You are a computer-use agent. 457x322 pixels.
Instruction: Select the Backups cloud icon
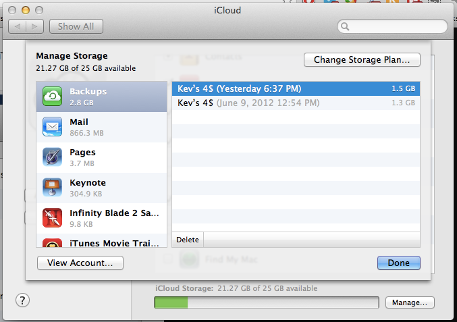tap(52, 96)
